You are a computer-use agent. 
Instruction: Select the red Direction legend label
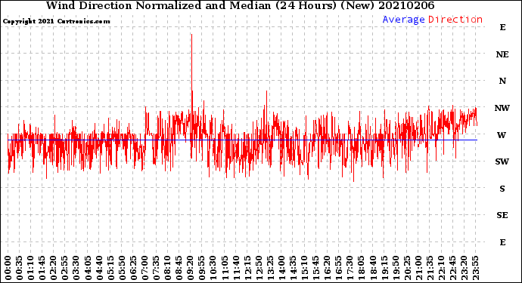[455, 20]
